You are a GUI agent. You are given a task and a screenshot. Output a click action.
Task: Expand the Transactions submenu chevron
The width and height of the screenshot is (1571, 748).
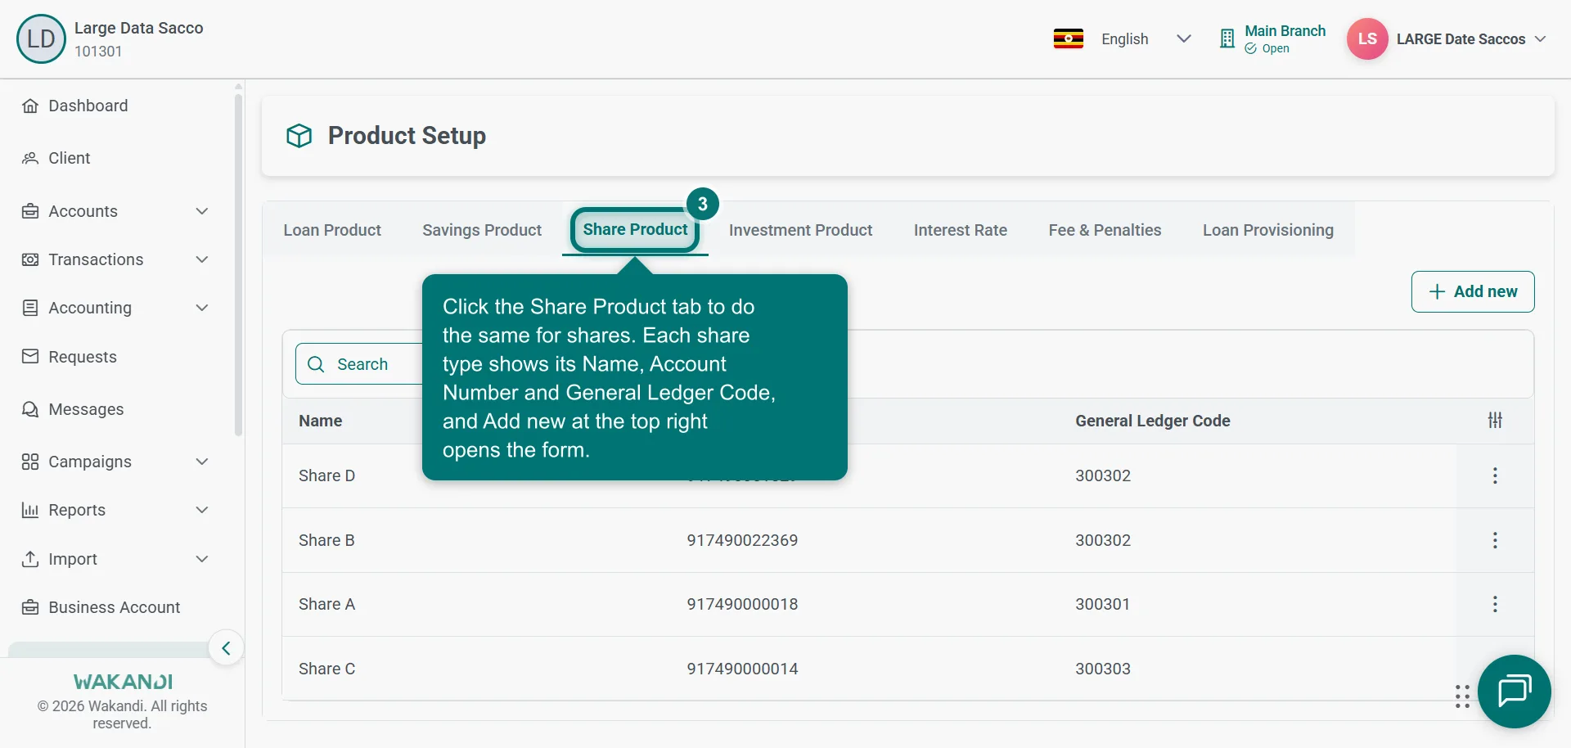pyautogui.click(x=202, y=259)
